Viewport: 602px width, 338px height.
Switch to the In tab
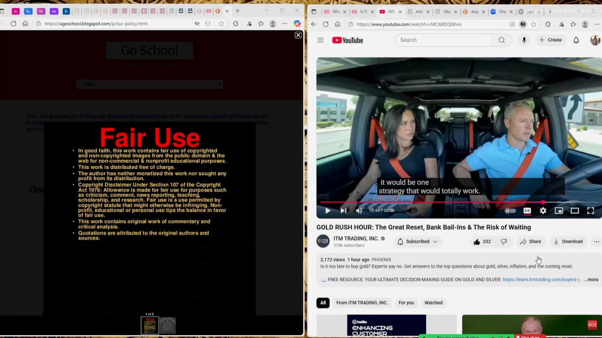(x=66, y=11)
